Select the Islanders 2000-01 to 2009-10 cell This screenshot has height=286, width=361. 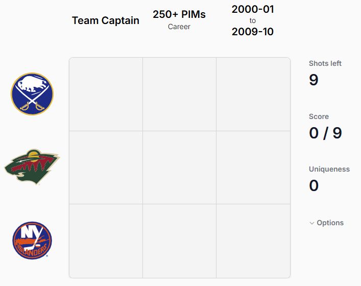[253, 241]
